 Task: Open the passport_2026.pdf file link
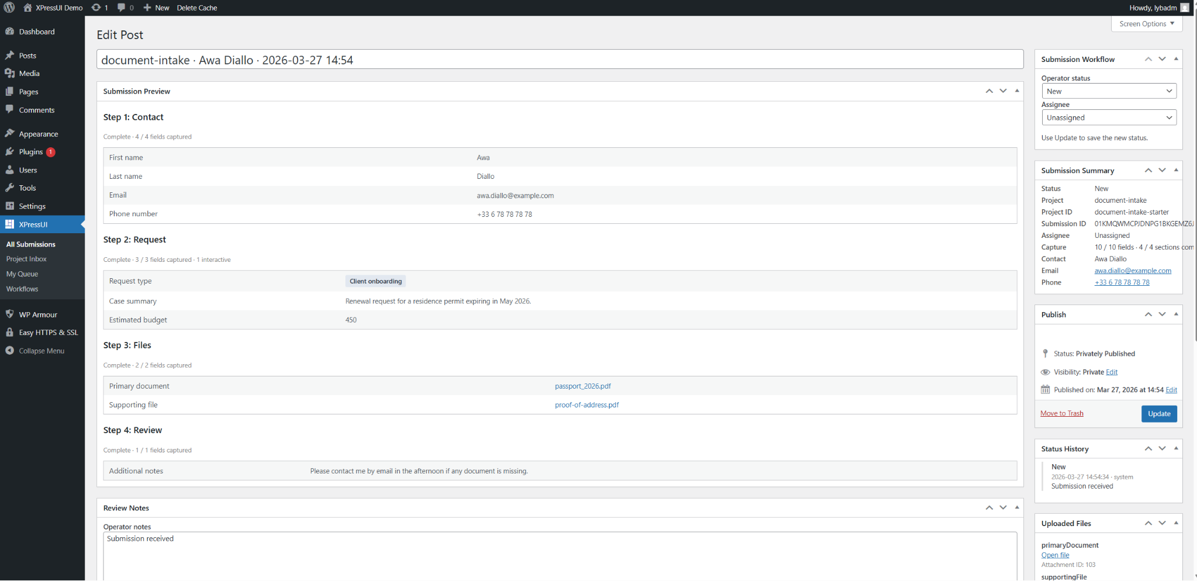coord(583,386)
